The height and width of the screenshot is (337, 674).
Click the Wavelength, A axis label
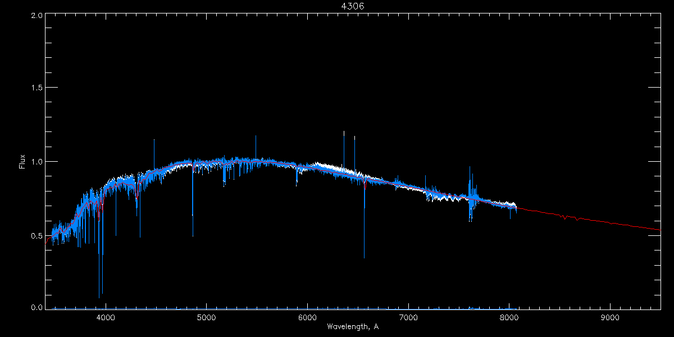[352, 326]
